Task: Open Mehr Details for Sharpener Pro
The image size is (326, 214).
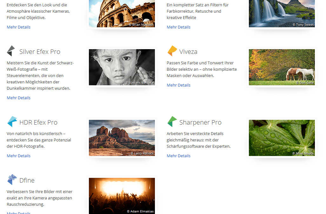Action: click(x=178, y=156)
